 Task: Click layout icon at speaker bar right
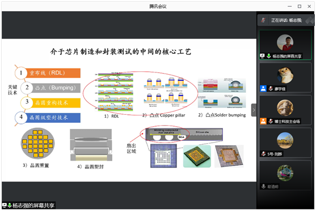(x=310, y=20)
